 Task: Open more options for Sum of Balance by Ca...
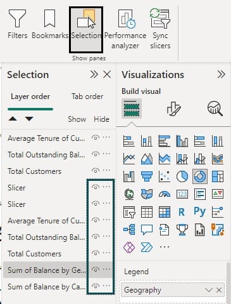click(106, 286)
